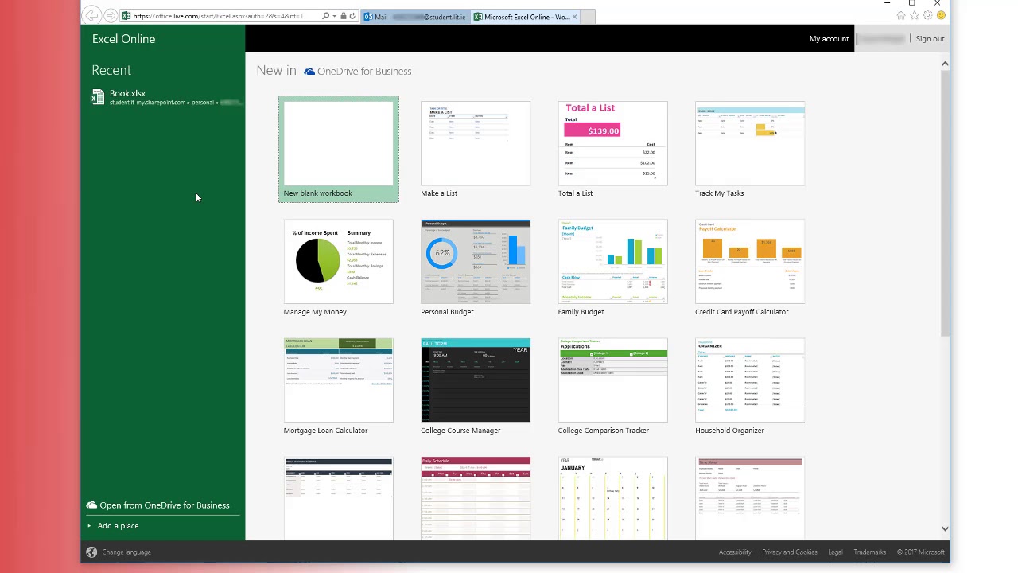Choose the Track My Tasks template

click(750, 149)
